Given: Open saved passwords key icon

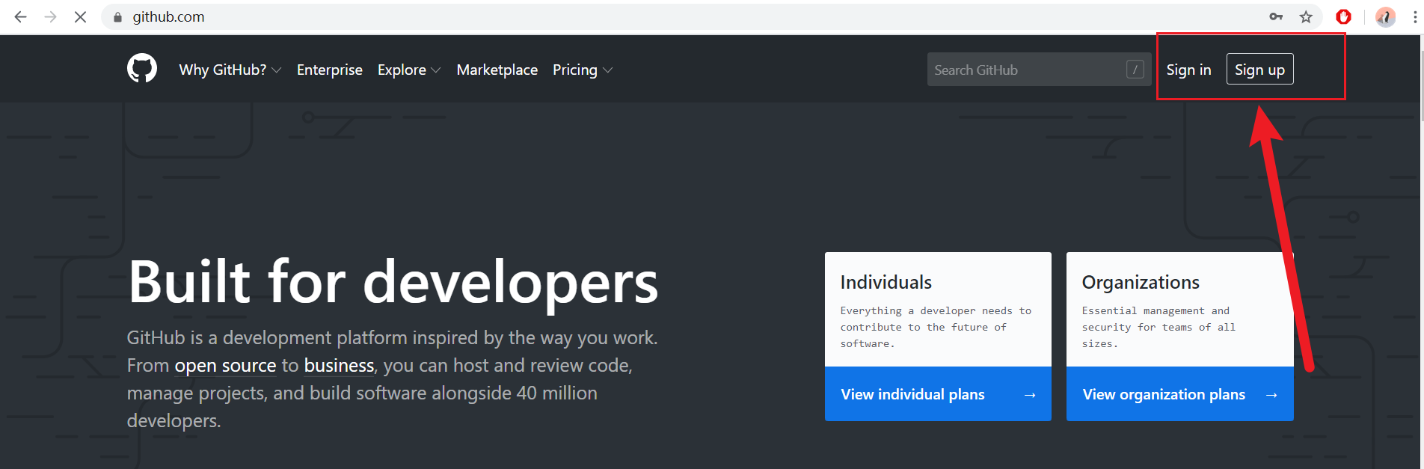Looking at the screenshot, I should 1276,16.
